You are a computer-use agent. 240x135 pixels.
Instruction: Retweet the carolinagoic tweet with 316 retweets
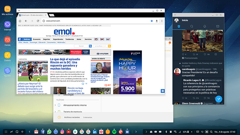(194, 98)
